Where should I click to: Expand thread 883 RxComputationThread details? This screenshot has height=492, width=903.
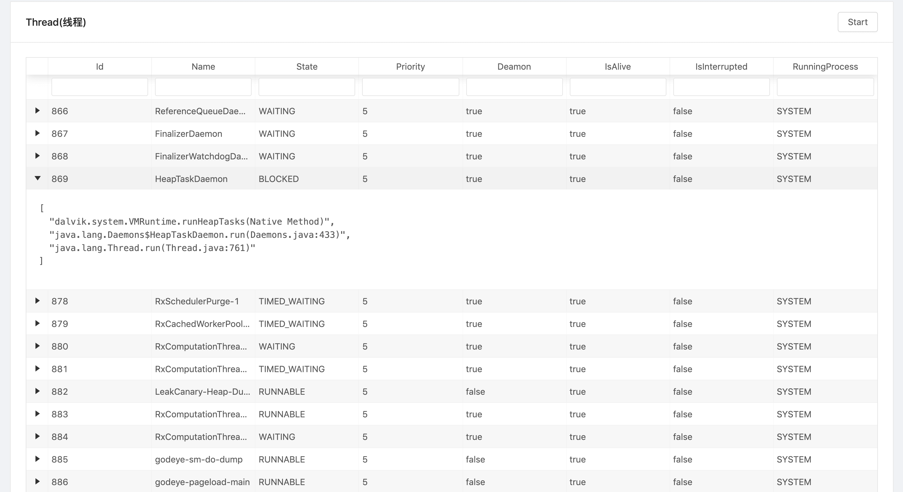[38, 414]
